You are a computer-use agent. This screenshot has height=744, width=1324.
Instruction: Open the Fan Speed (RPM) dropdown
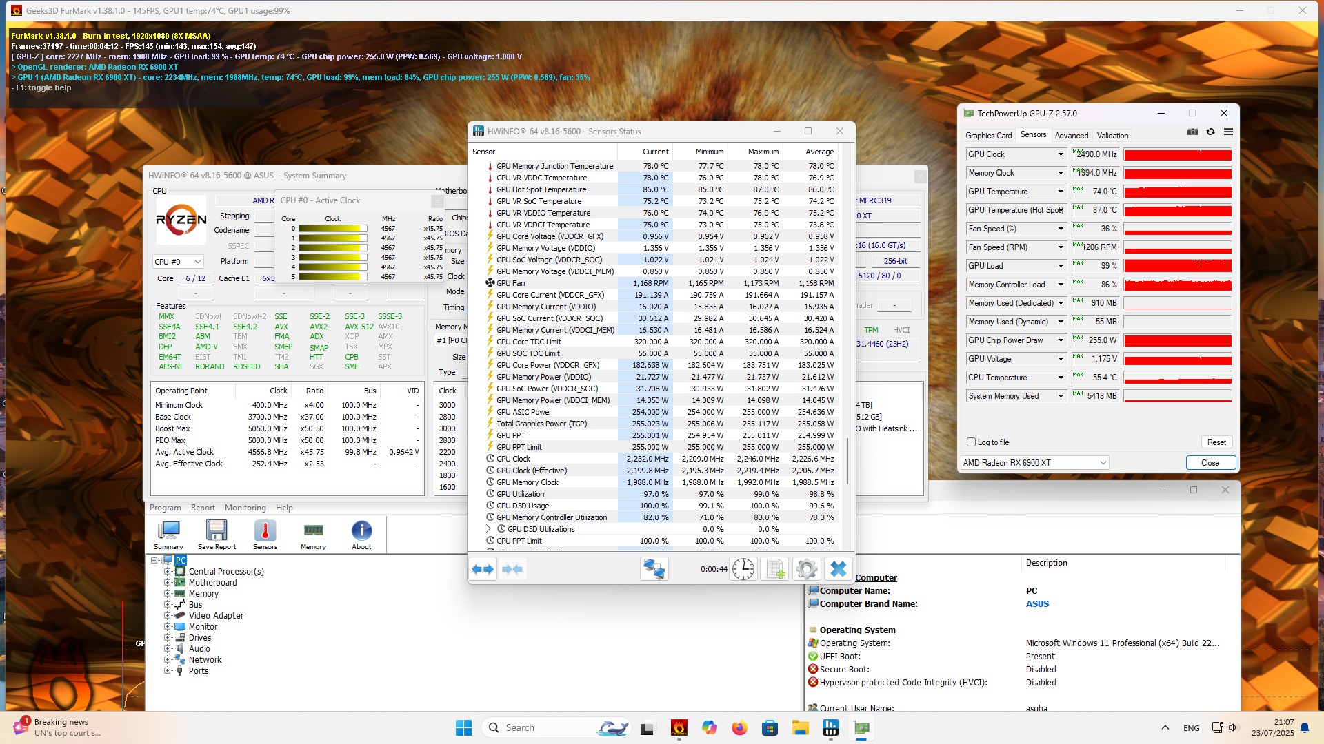tap(1061, 247)
